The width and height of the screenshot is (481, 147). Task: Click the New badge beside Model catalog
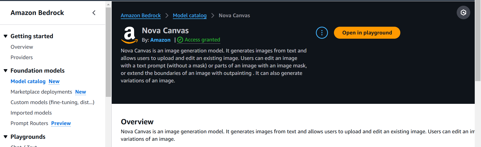pyautogui.click(x=54, y=81)
